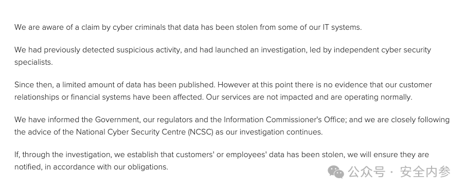The image size is (465, 190).
Task: Click 'investigation continues' text
Action: (280, 132)
